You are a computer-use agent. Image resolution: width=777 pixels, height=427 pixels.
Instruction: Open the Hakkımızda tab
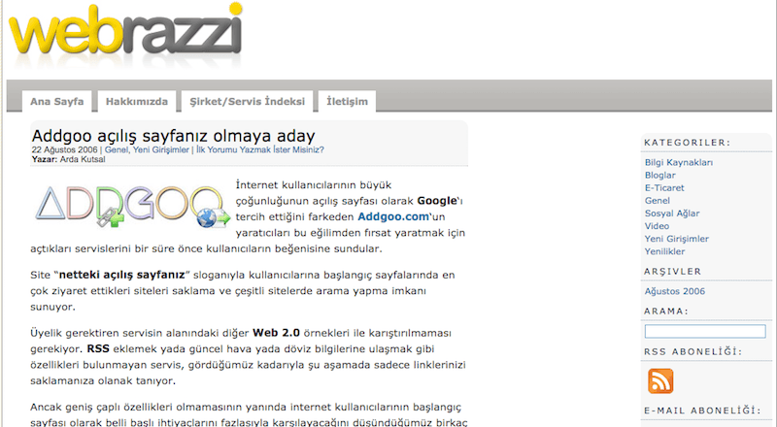tap(137, 102)
